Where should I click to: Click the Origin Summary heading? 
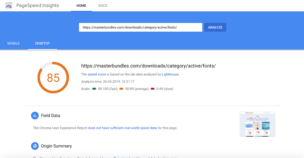(x=56, y=146)
